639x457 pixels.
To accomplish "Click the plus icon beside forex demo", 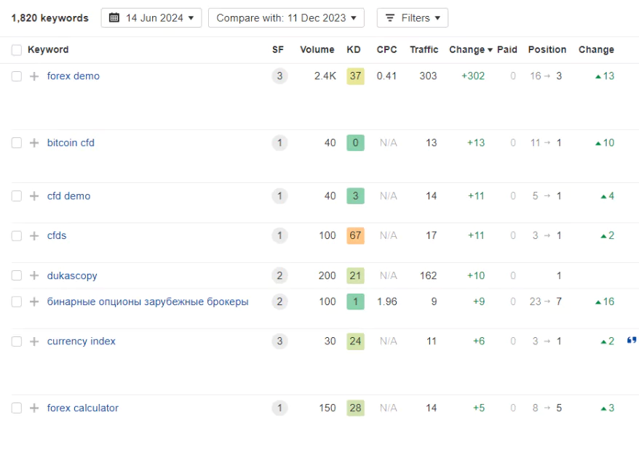I will pyautogui.click(x=34, y=76).
